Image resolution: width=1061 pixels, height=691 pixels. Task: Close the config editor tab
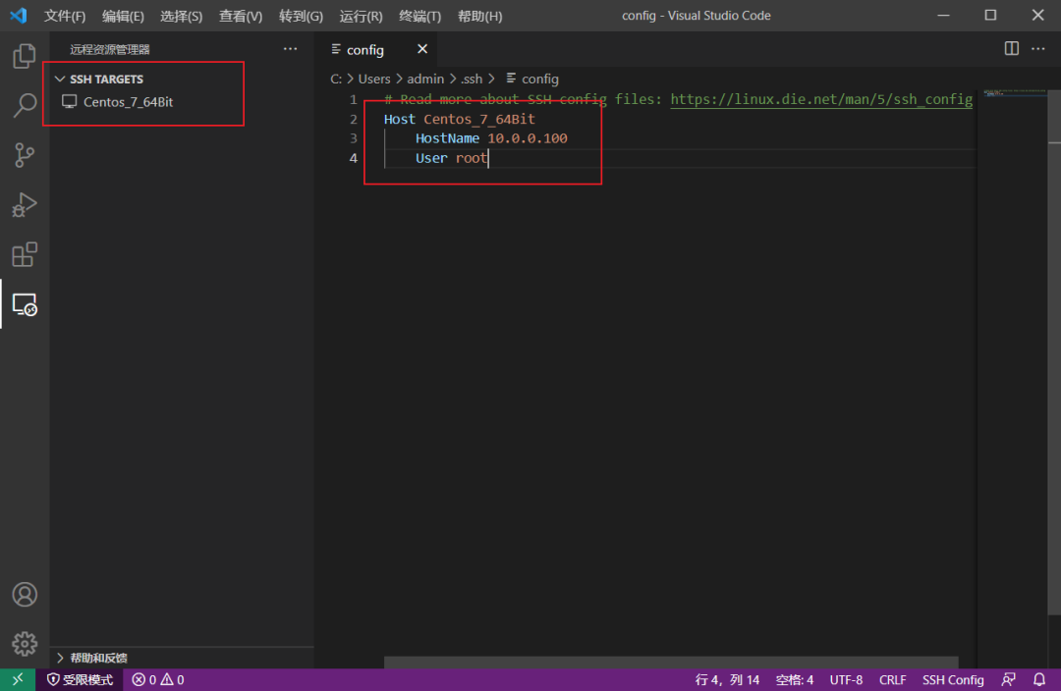coord(422,49)
